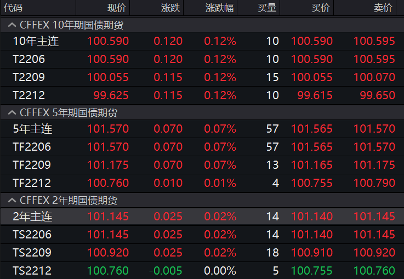Sort by 代码 column header
This screenshot has width=404, height=279.
[14, 8]
